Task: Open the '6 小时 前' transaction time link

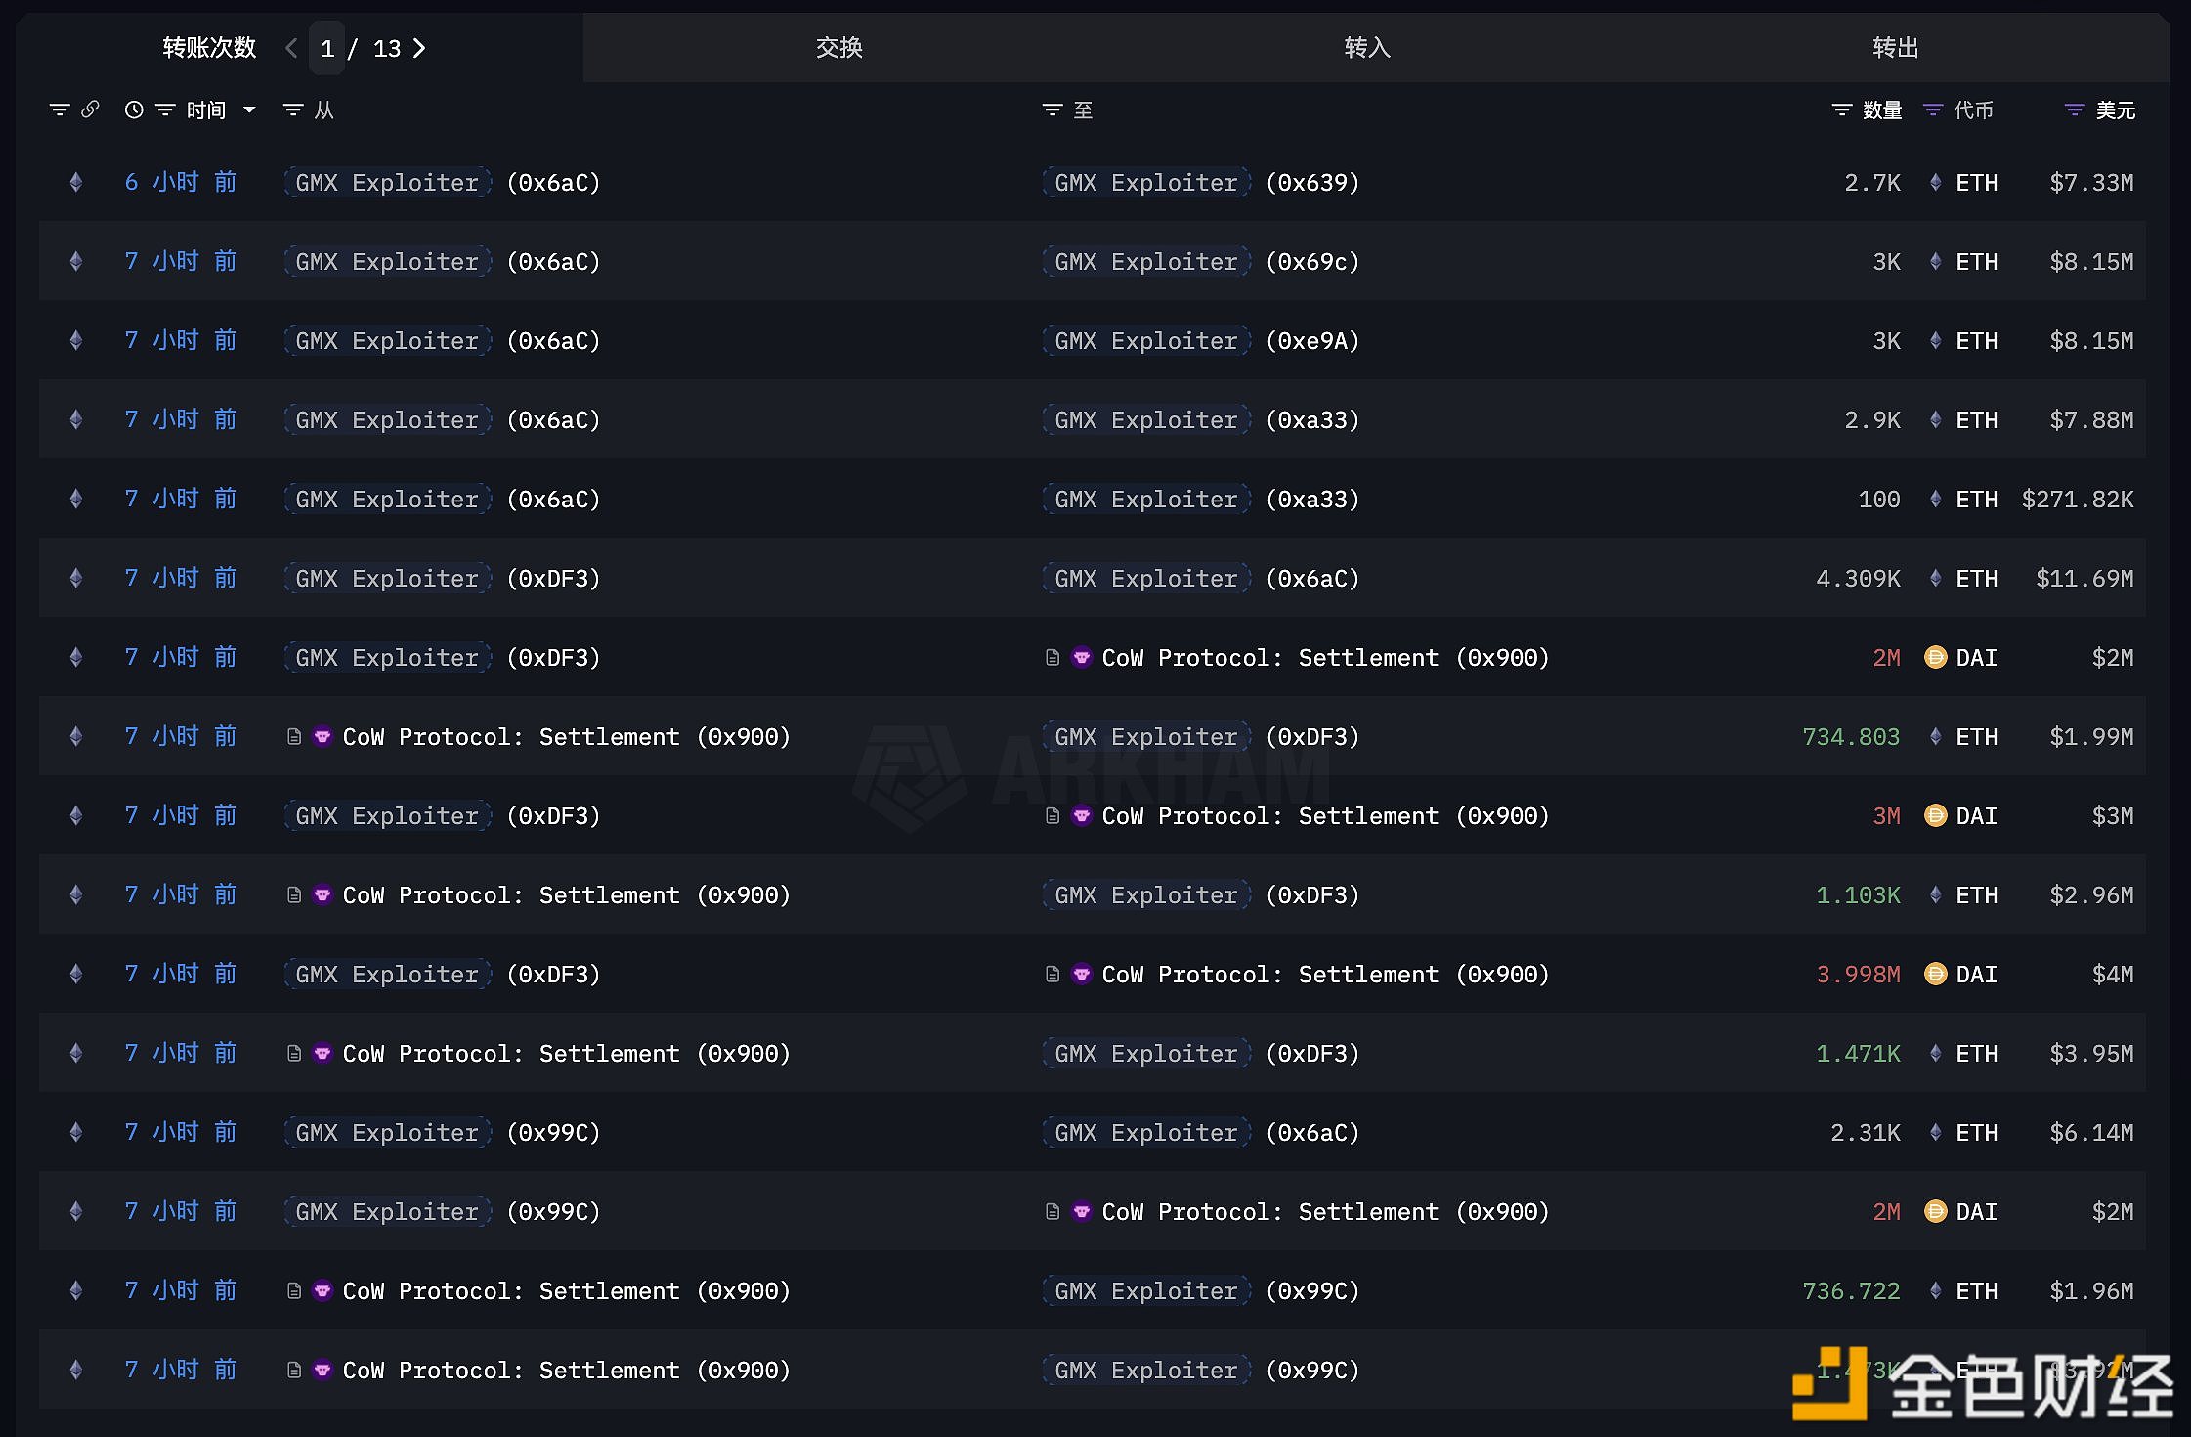Action: 181,182
